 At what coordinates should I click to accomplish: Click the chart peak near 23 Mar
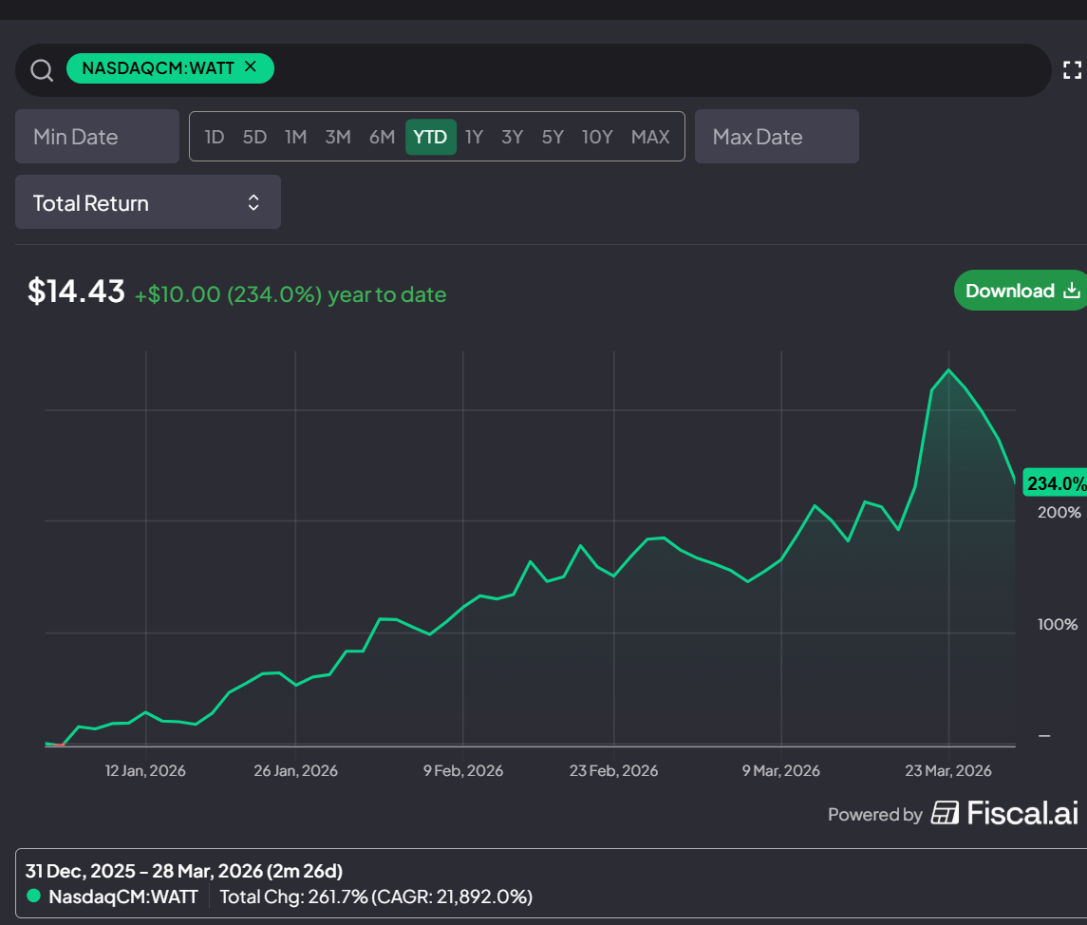(x=948, y=370)
